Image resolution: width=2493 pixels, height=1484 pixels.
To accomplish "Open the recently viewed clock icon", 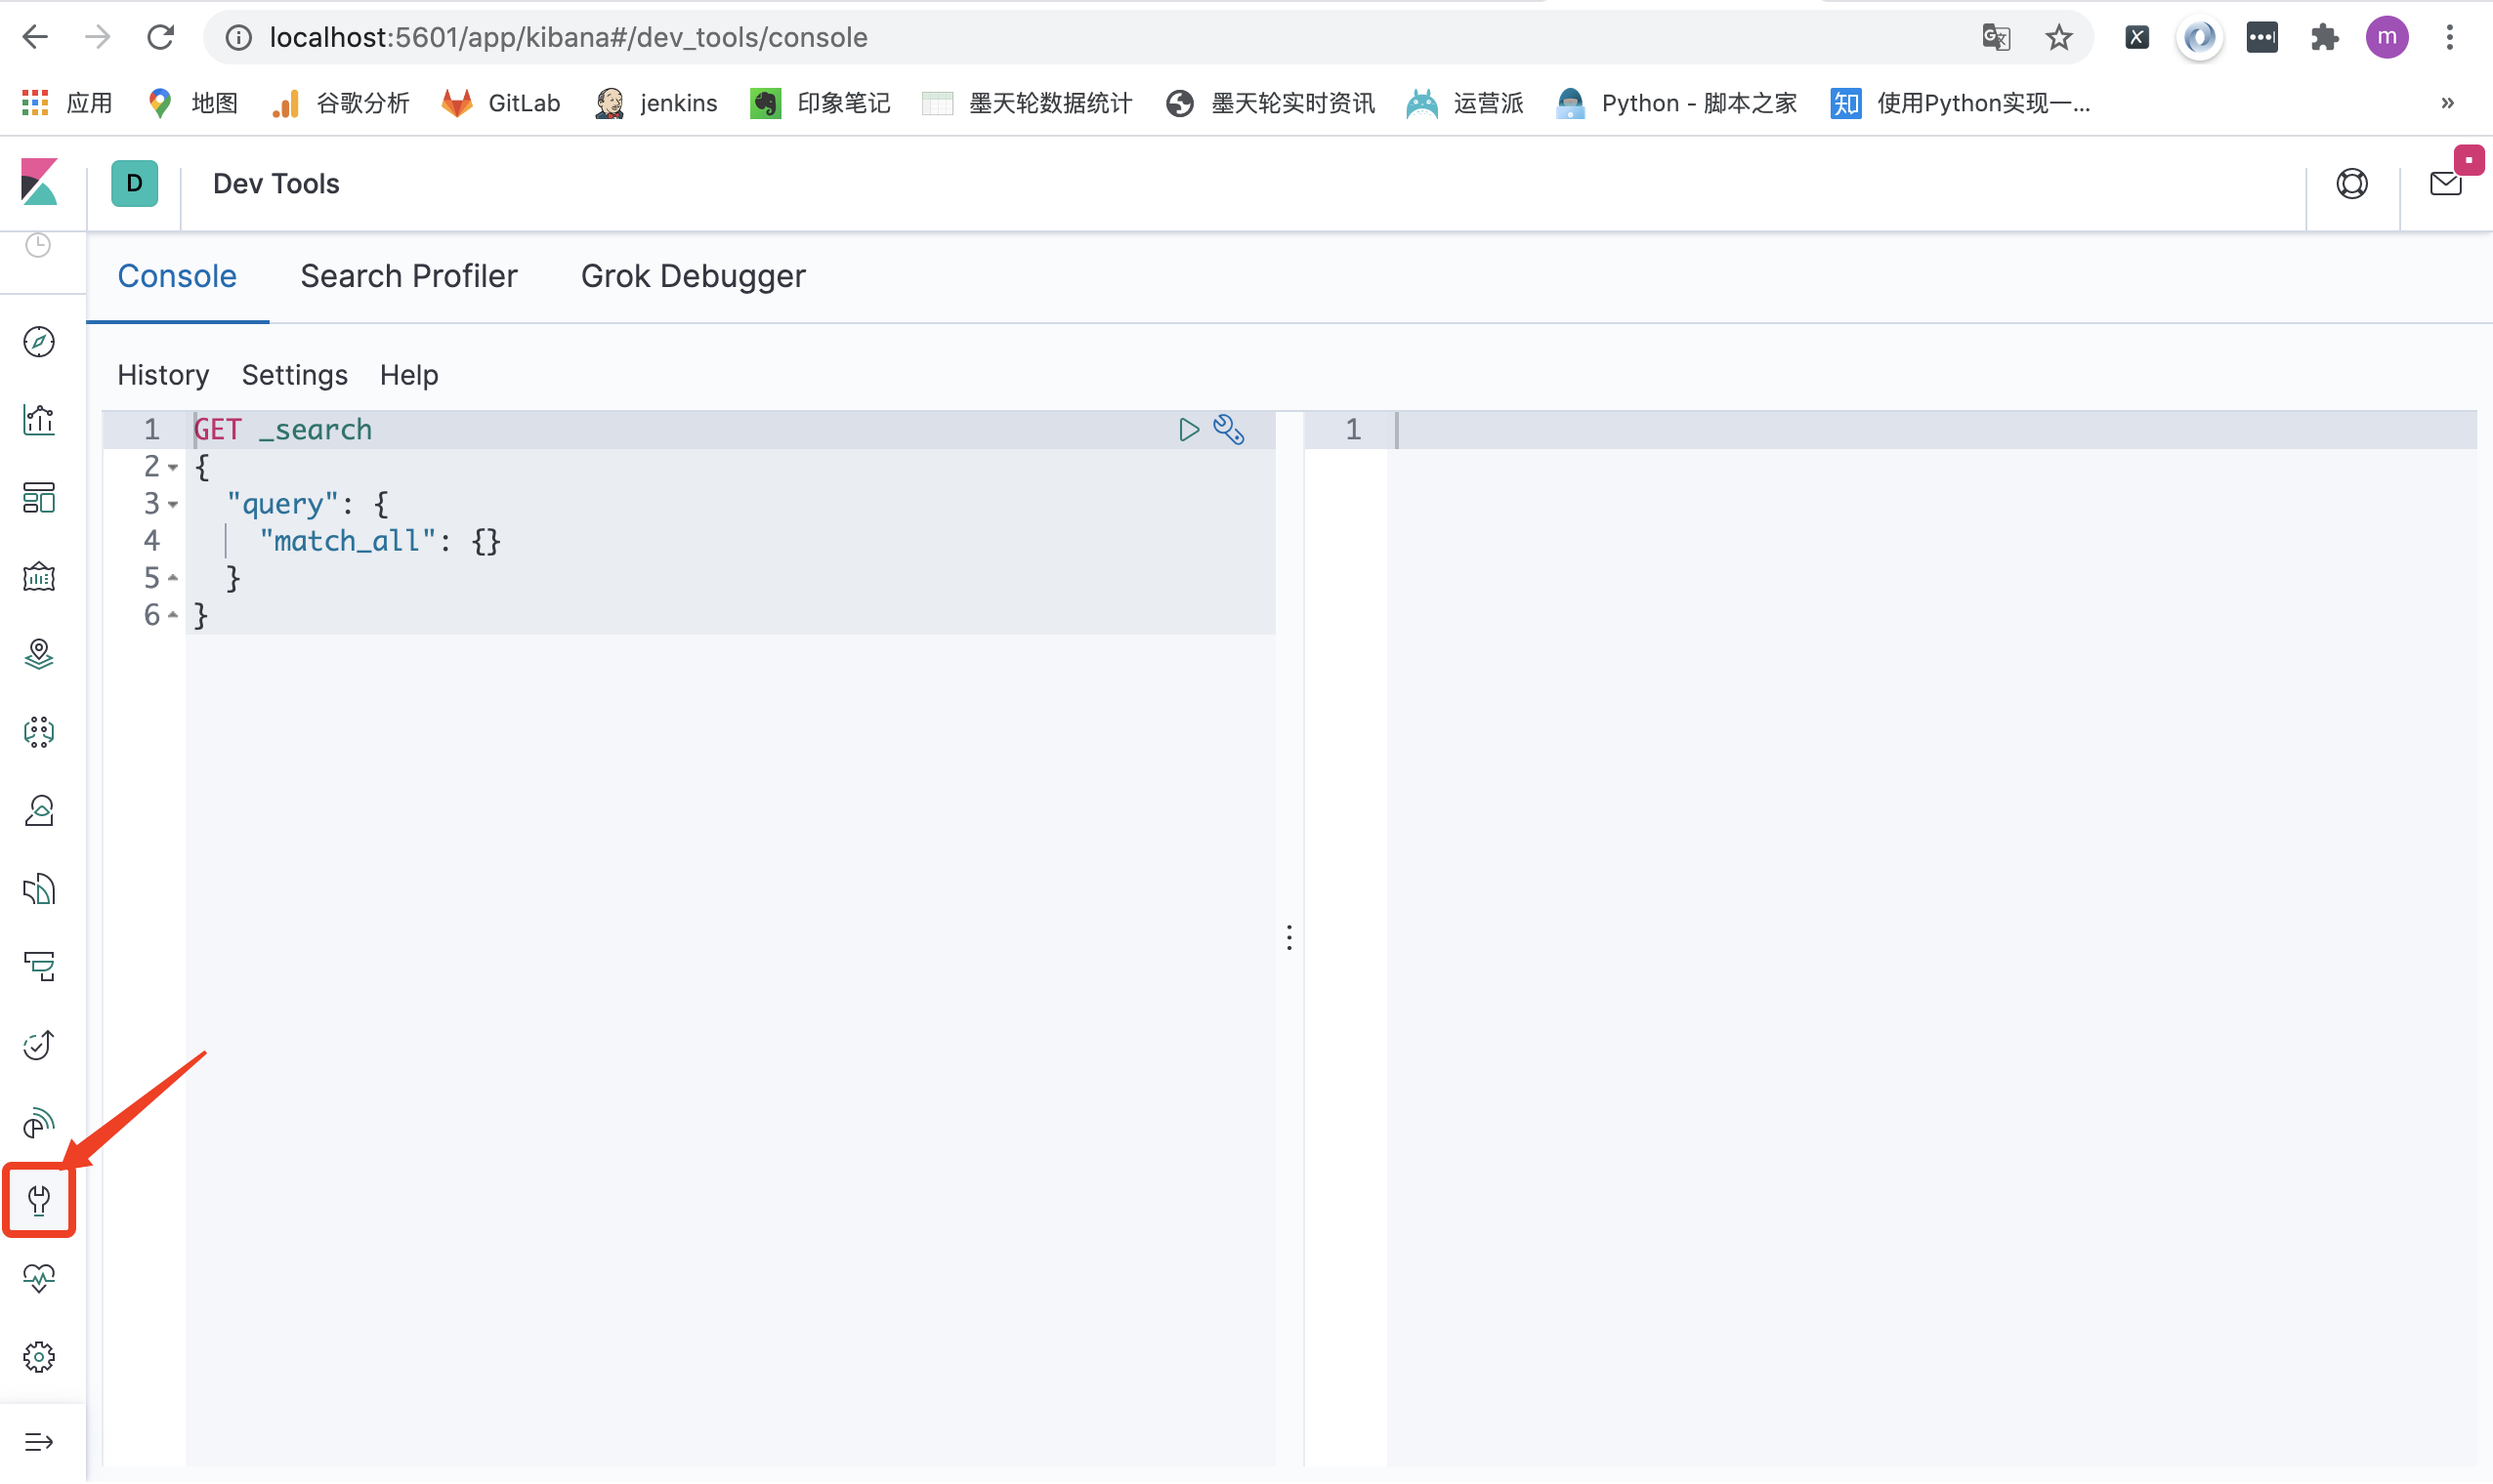I will click(x=38, y=245).
